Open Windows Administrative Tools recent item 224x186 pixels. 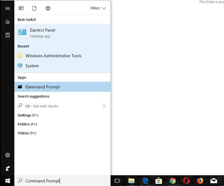pos(62,56)
